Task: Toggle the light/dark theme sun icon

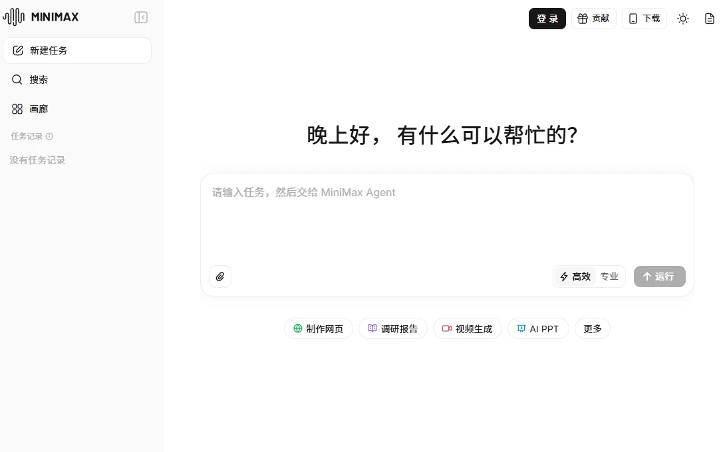Action: [x=683, y=19]
